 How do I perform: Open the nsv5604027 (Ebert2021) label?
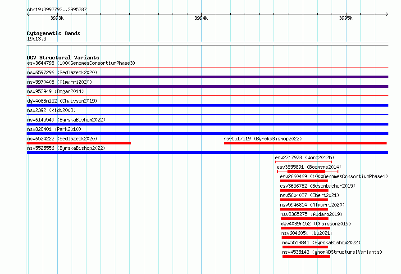[310, 195]
